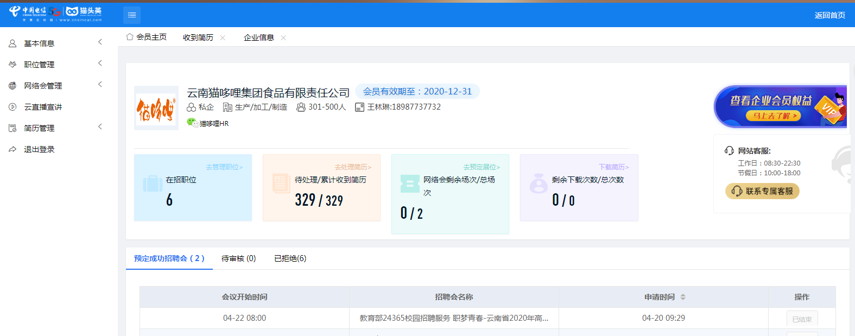Click the resume icon in 待处理 card
The width and height of the screenshot is (855, 336).
tap(281, 183)
